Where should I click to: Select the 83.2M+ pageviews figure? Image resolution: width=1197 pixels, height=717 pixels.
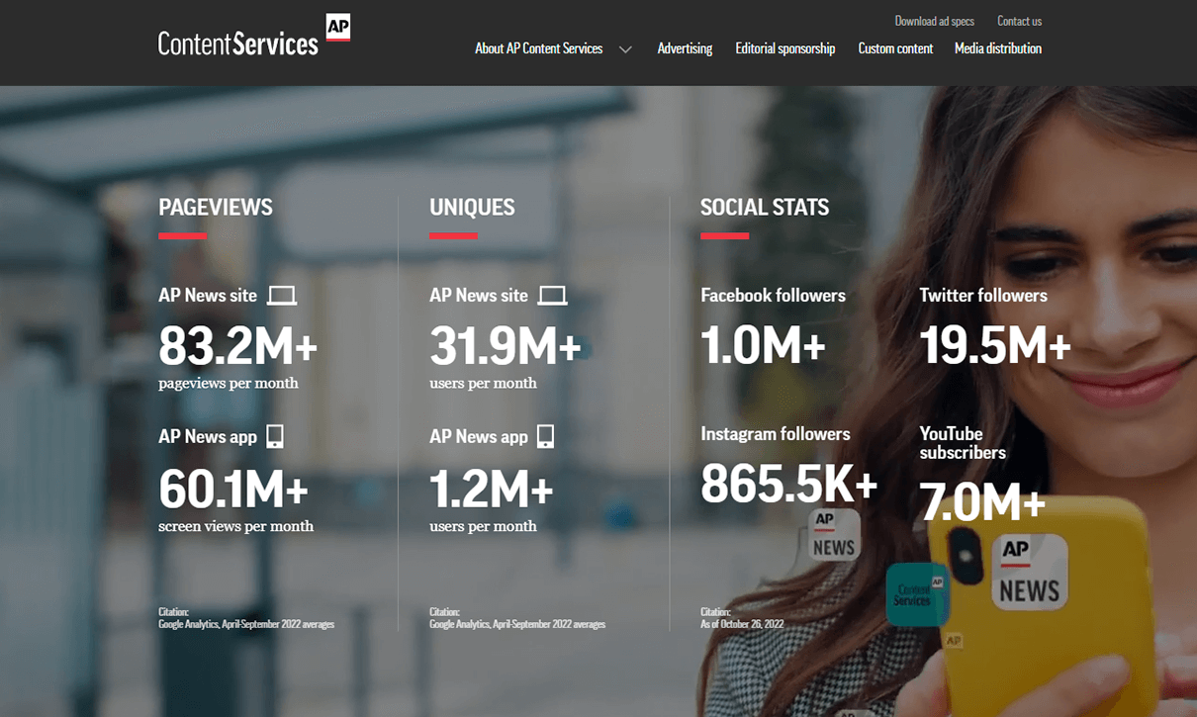click(238, 345)
